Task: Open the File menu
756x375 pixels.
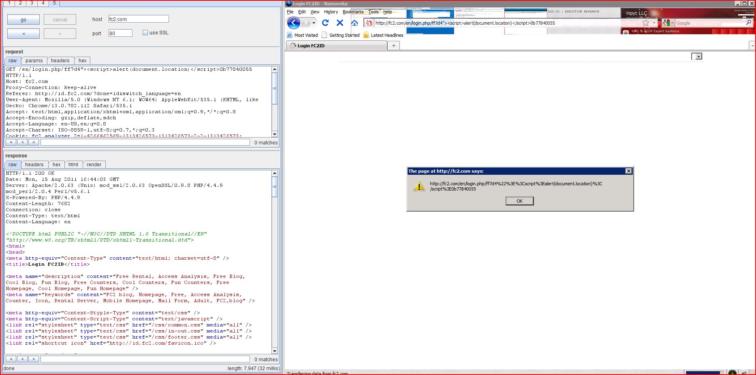Action: point(290,12)
